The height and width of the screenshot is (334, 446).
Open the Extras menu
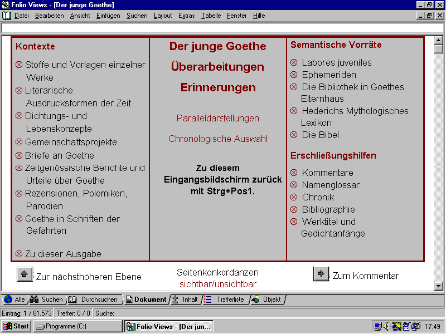click(x=187, y=16)
